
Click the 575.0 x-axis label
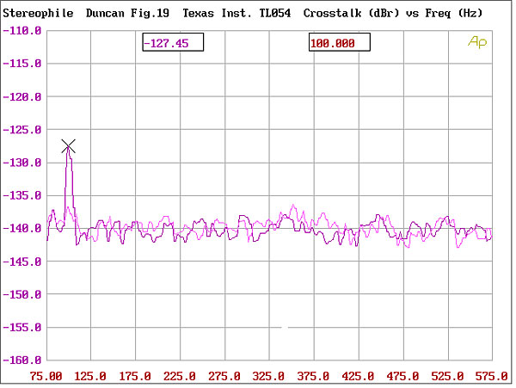click(492, 376)
